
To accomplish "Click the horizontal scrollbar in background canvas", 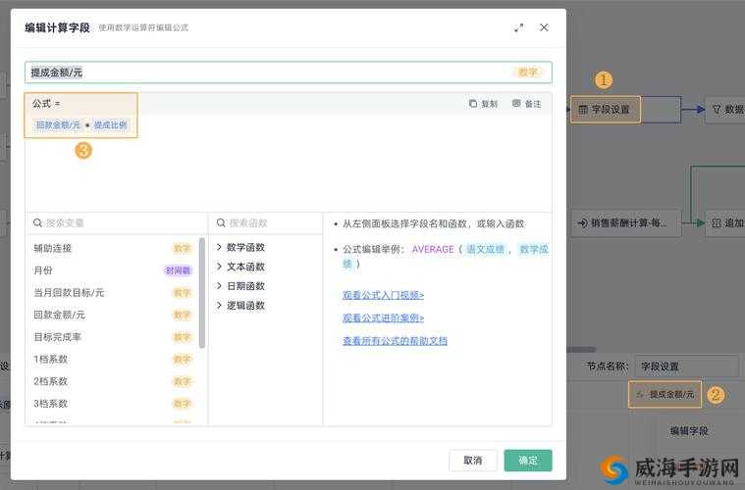I will (x=581, y=350).
